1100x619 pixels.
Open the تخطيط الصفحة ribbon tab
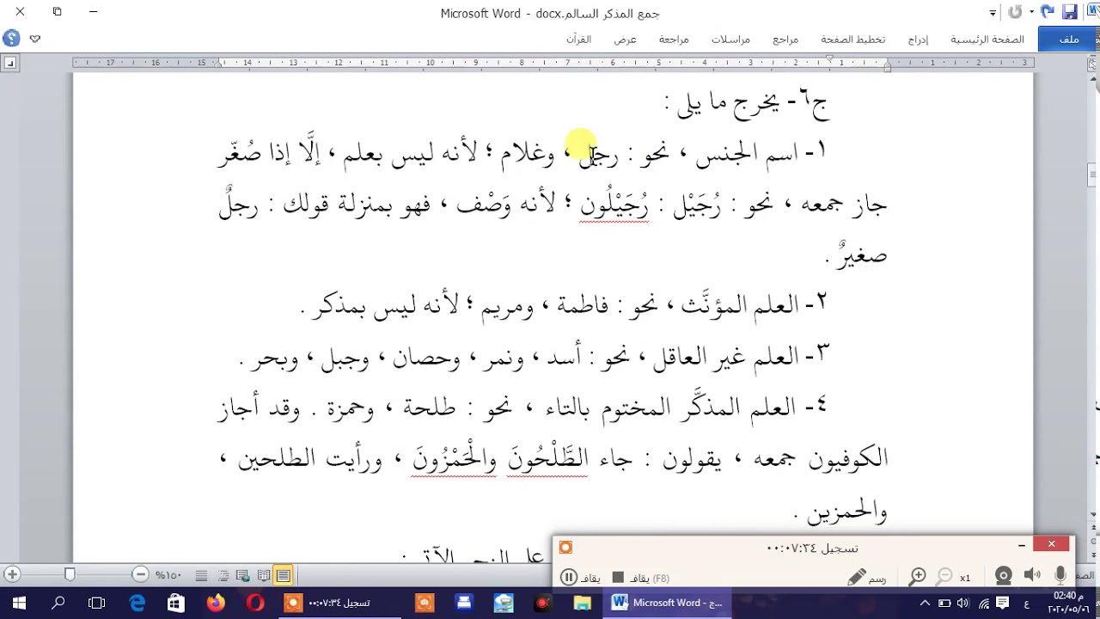coord(852,40)
